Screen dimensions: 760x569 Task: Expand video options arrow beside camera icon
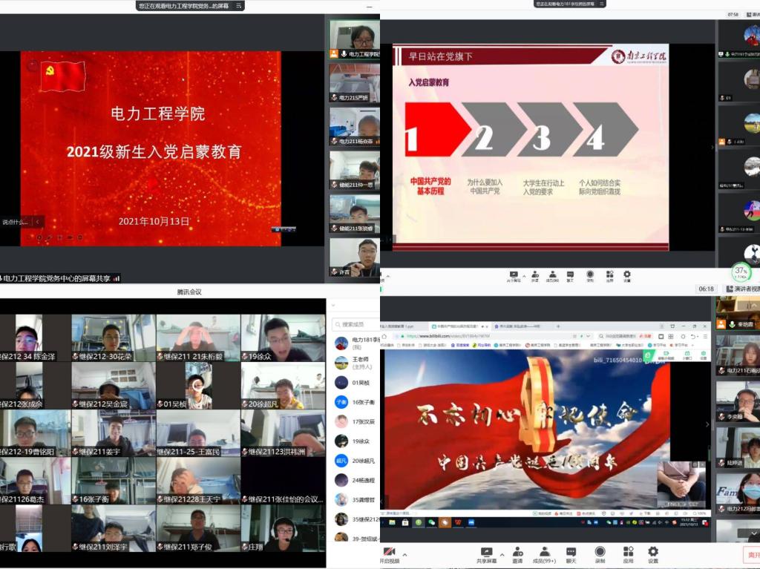pyautogui.click(x=404, y=553)
